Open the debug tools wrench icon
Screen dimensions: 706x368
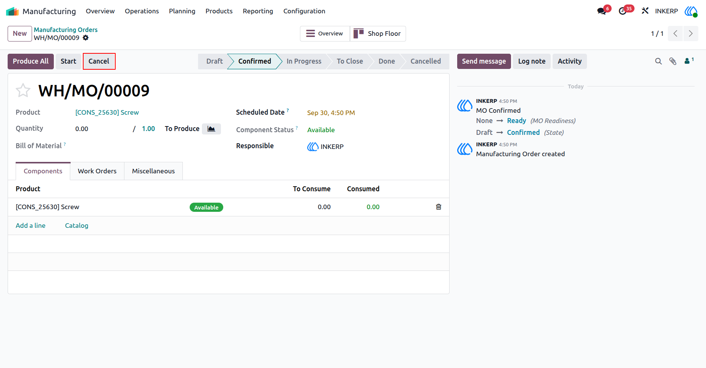pyautogui.click(x=645, y=11)
